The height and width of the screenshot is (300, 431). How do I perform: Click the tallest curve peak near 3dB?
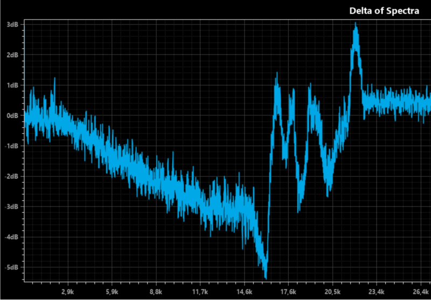click(356, 26)
